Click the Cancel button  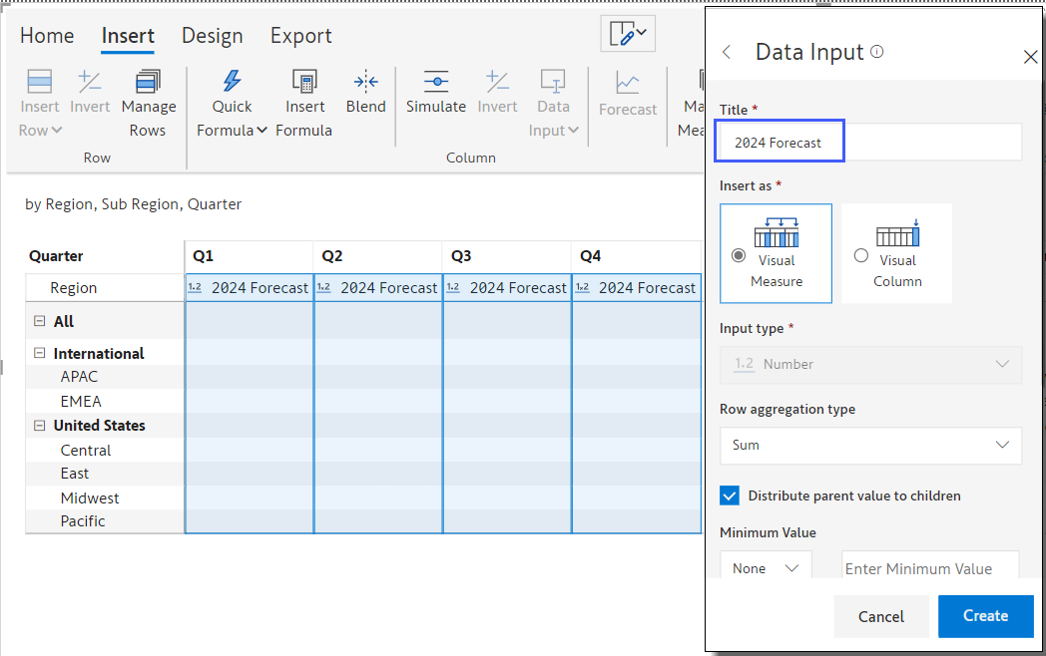point(880,617)
